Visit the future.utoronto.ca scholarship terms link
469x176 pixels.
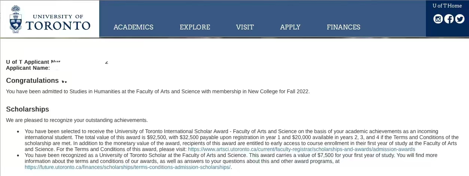pos(128,167)
